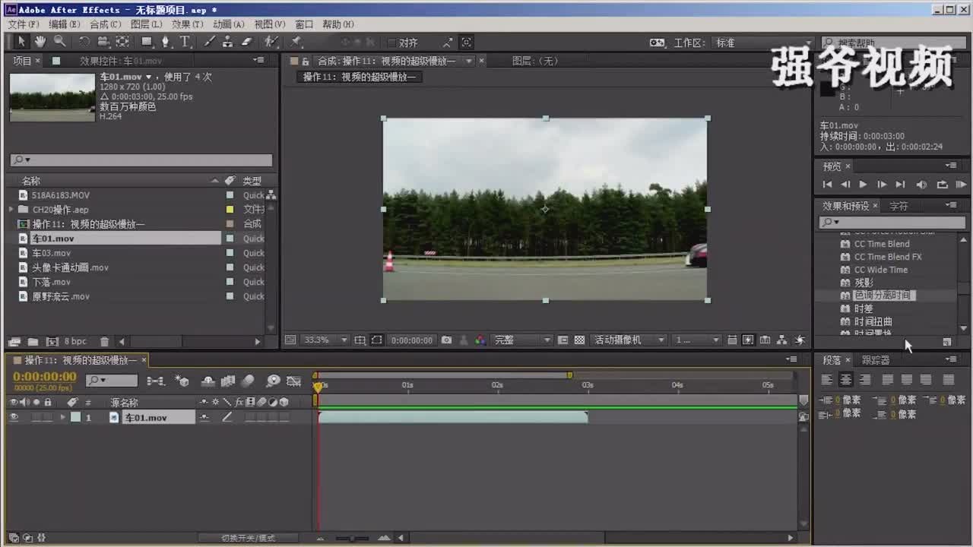973x547 pixels.
Task: Toggle shy layers hide in timeline
Action: click(x=207, y=381)
